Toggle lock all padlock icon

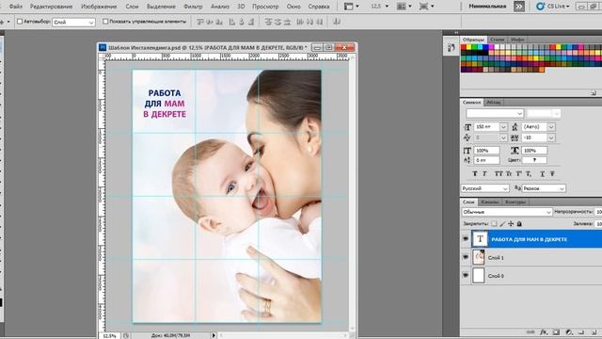519,223
